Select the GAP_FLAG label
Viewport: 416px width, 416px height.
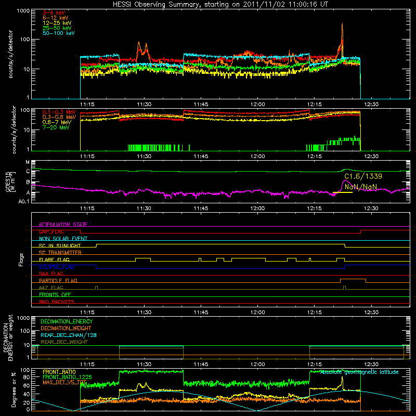pos(51,231)
